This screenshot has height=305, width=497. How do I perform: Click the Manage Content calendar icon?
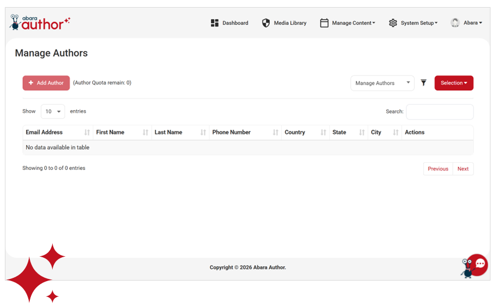pyautogui.click(x=324, y=23)
